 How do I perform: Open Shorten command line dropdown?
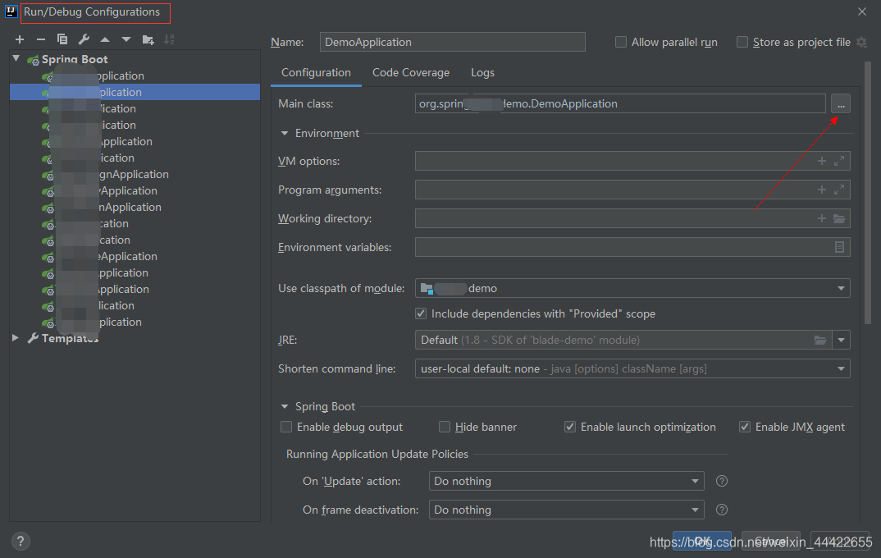[x=841, y=368]
